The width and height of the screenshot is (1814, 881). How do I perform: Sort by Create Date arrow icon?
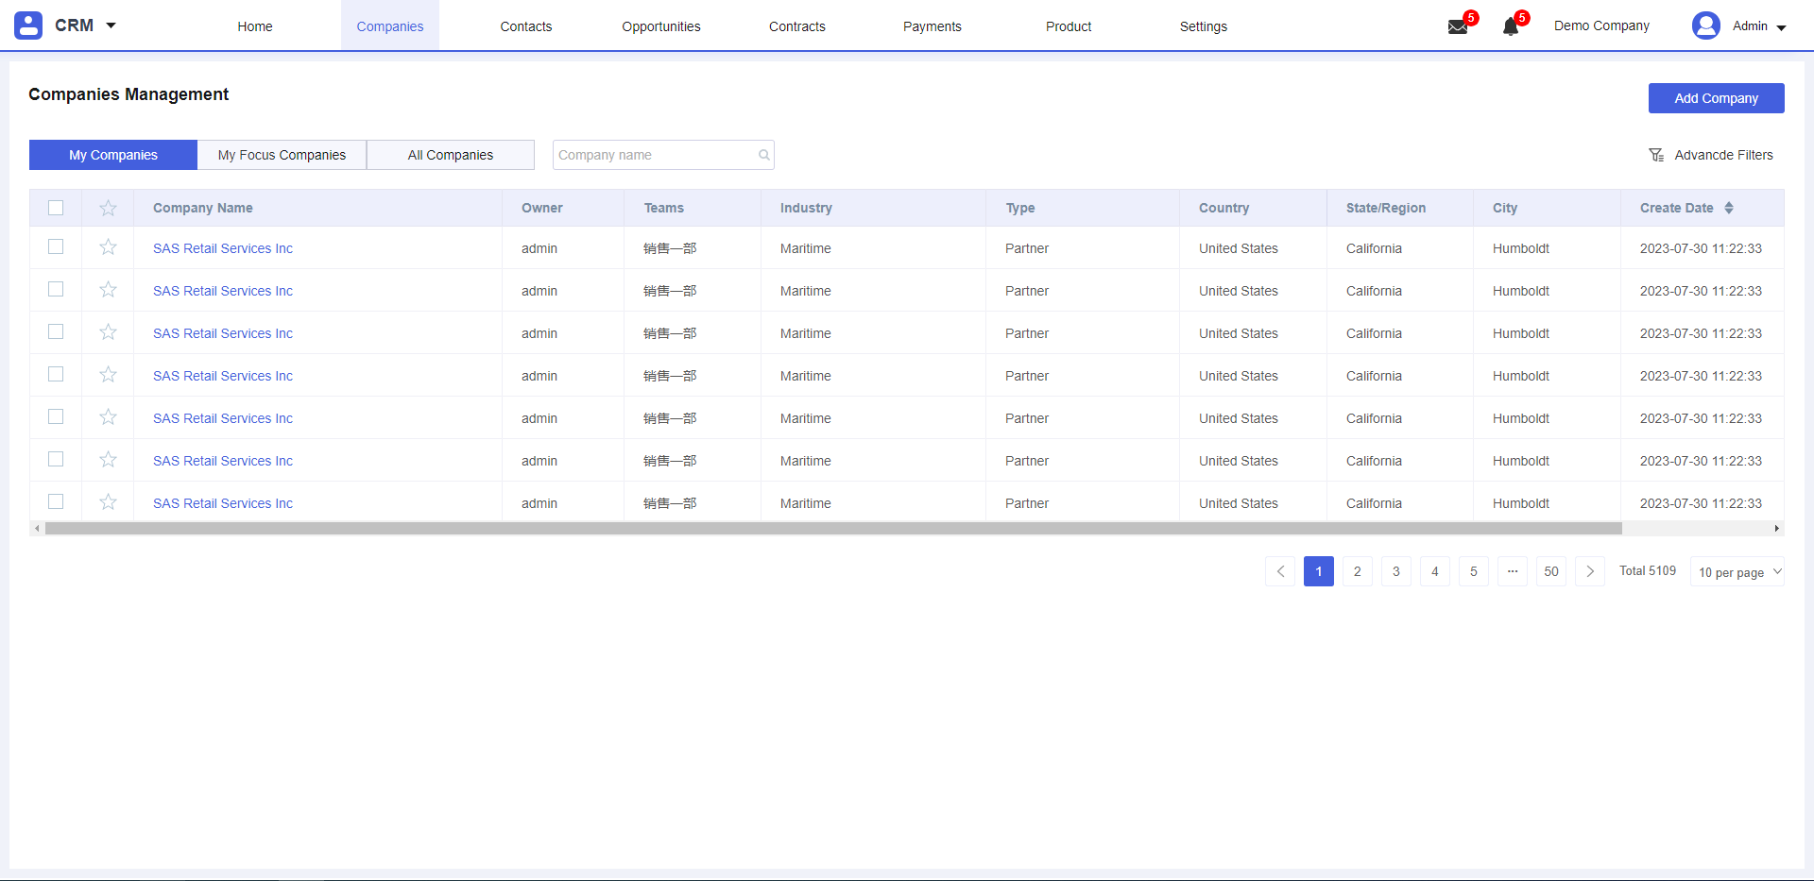pos(1728,208)
